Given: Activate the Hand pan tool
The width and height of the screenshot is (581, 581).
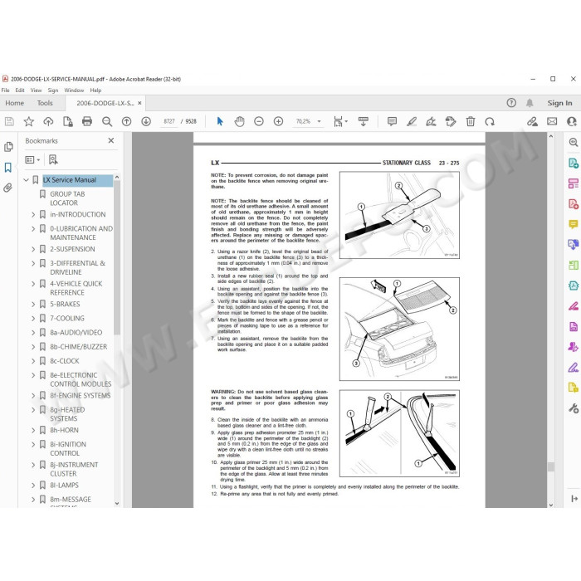Looking at the screenshot, I should 239,121.
